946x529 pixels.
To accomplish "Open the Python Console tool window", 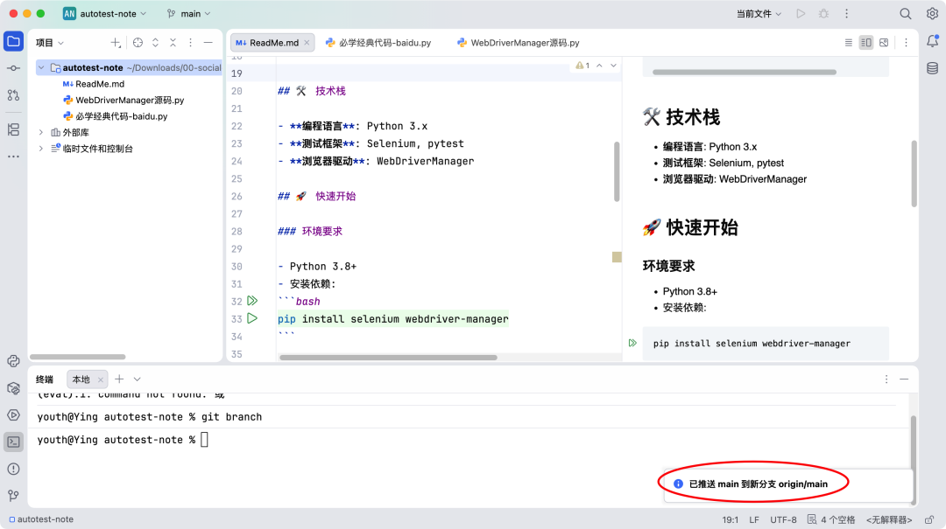I will [x=13, y=361].
